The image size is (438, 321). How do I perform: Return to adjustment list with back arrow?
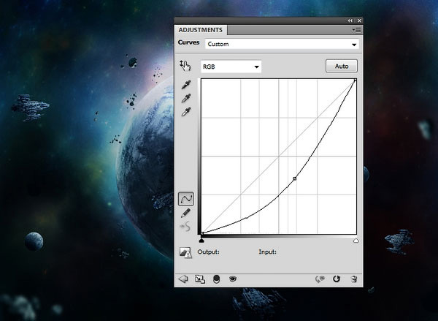pos(183,279)
